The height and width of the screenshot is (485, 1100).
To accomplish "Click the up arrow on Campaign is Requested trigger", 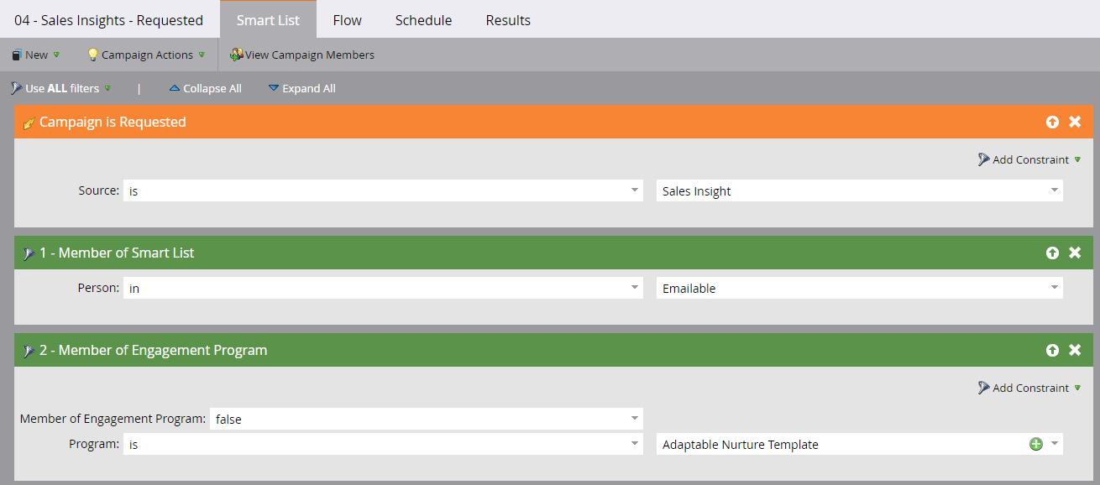I will click(x=1052, y=122).
